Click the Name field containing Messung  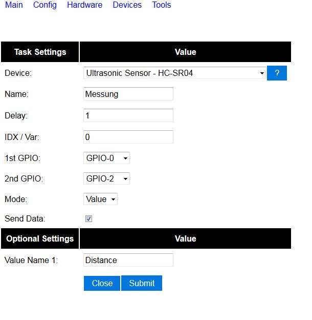point(128,94)
